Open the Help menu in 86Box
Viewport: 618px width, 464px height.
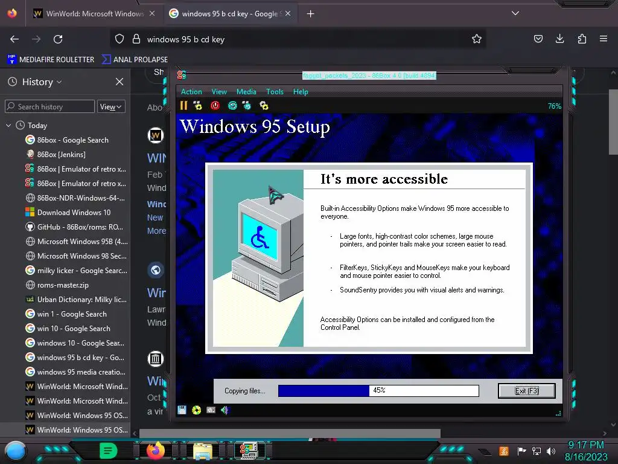301,92
